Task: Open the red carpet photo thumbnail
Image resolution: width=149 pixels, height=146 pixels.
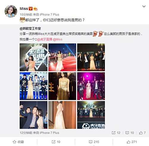Action: coord(62,57)
